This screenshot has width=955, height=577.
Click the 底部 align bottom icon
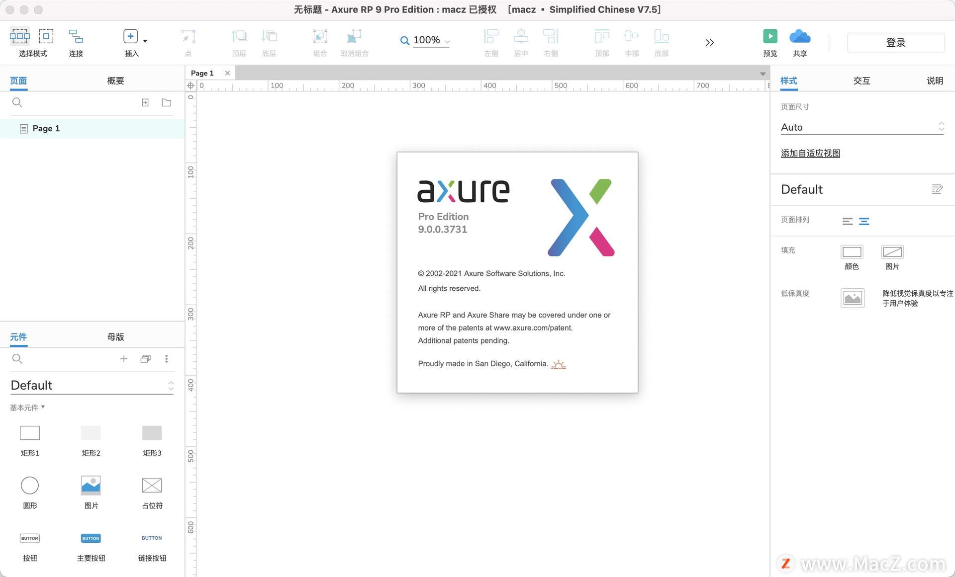click(662, 36)
